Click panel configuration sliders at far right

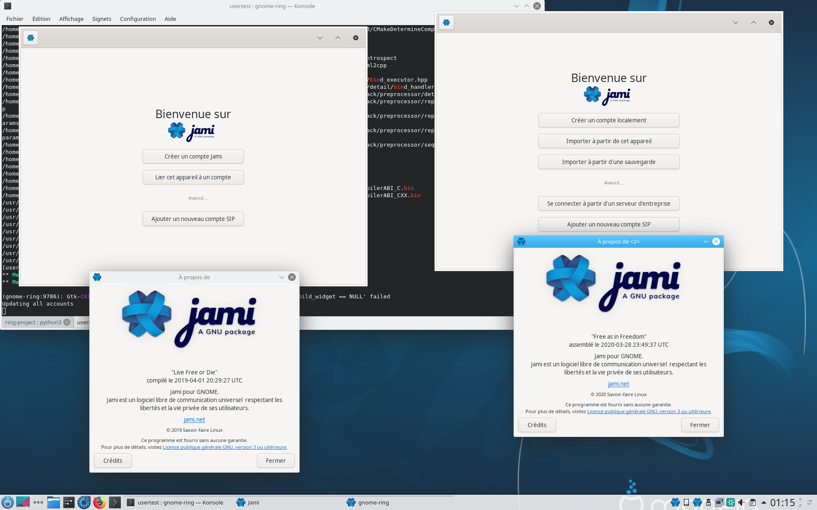(810, 502)
